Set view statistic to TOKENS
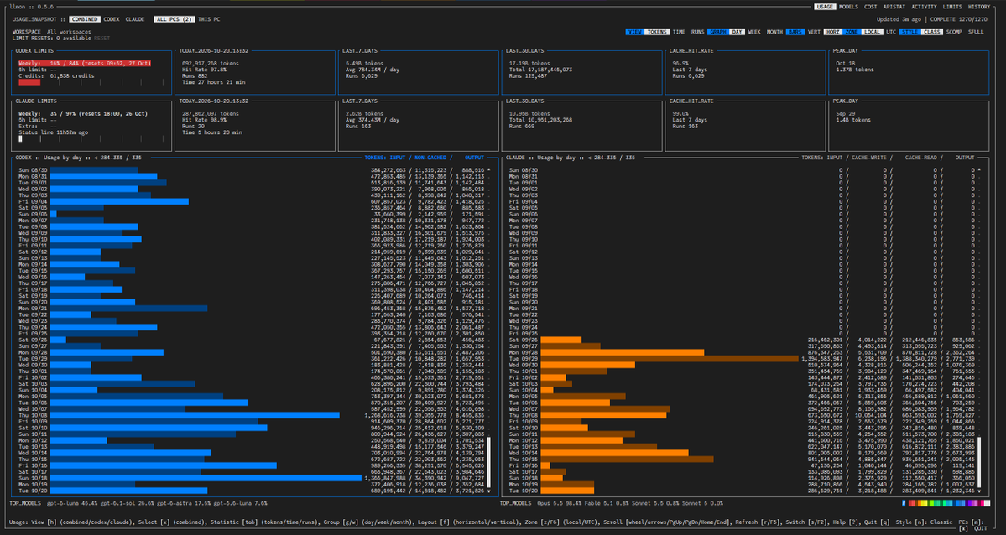The width and height of the screenshot is (1006, 535). tap(656, 32)
